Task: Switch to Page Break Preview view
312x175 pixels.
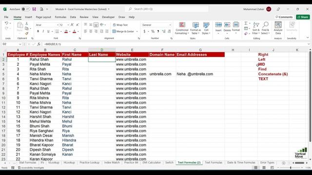Action: pyautogui.click(x=272, y=168)
